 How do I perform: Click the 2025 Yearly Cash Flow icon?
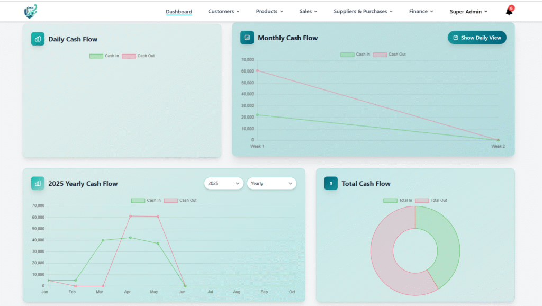click(38, 183)
